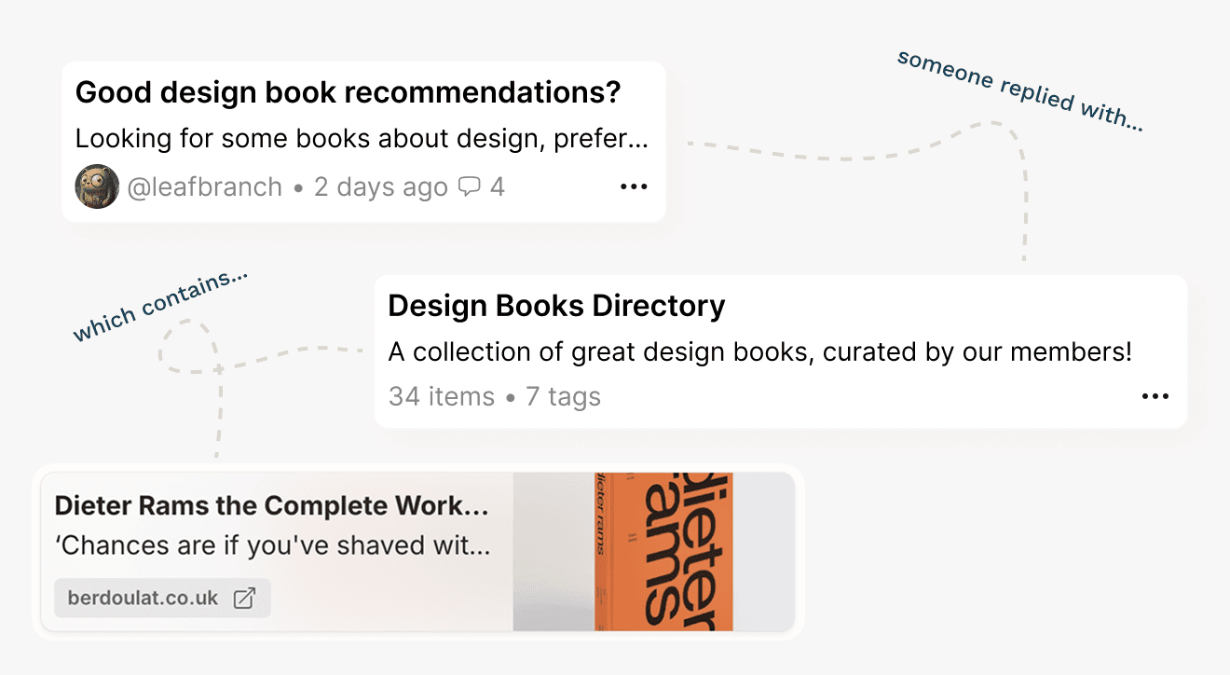Open "Dieter Rams the Complete Work..." card title
The height and width of the screenshot is (675, 1230).
pyautogui.click(x=271, y=506)
